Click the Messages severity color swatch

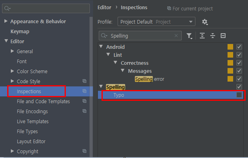230,71
